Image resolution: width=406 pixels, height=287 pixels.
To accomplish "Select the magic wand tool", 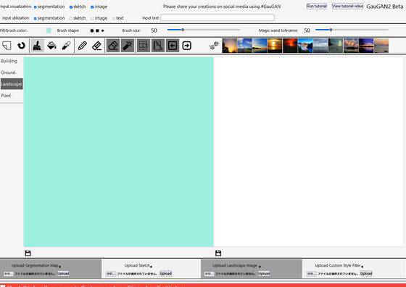I will (x=128, y=46).
